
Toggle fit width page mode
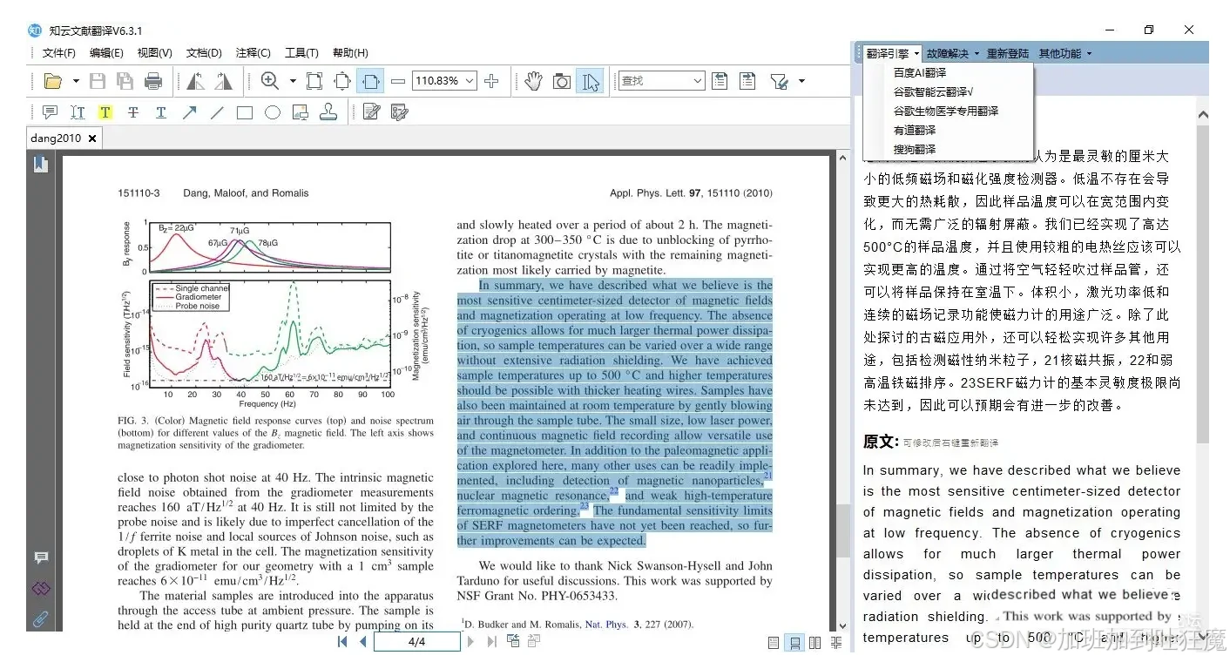click(370, 81)
